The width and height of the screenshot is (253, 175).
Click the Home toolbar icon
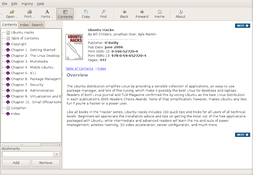tap(160, 12)
